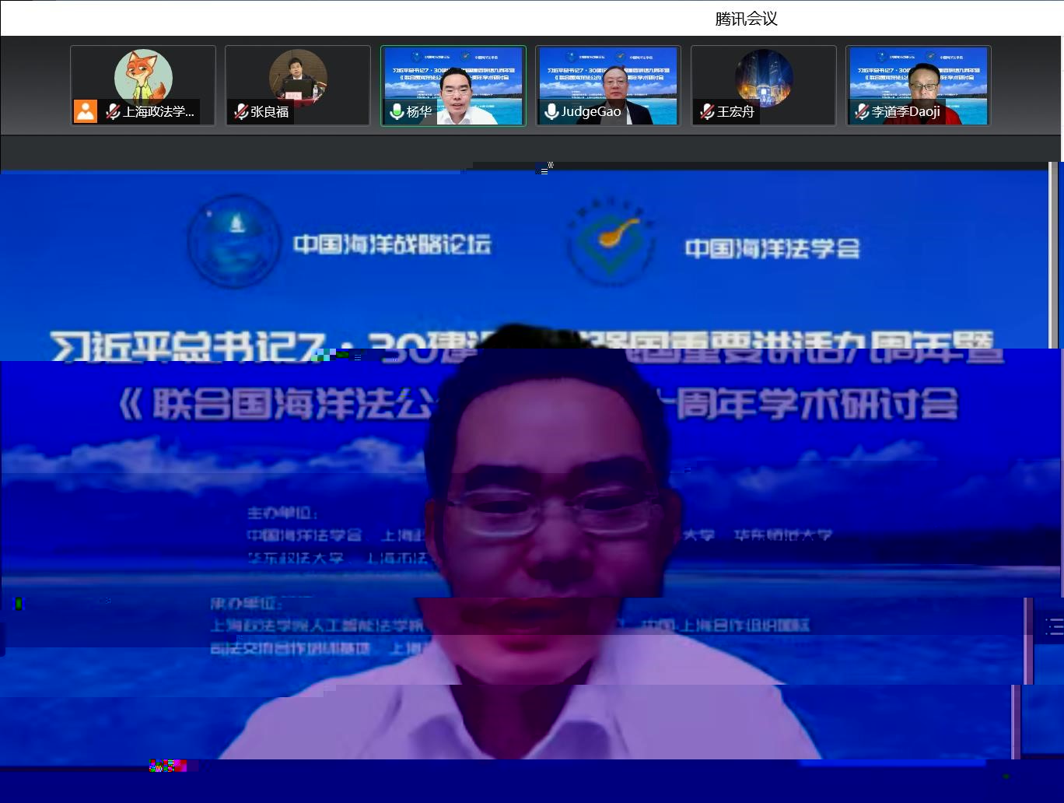Click the name label 李道季Daoji

(906, 112)
